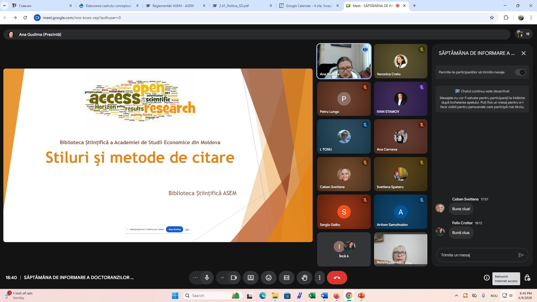This screenshot has height=302, width=537.
Task: Toggle the microphone on or off
Action: (x=207, y=278)
